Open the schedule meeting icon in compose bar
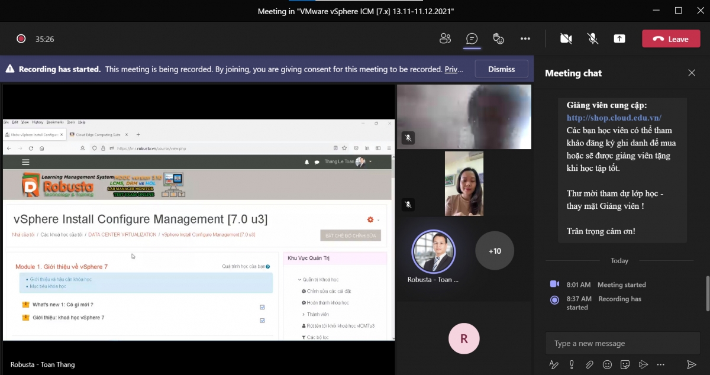The height and width of the screenshot is (375, 710). tap(643, 364)
